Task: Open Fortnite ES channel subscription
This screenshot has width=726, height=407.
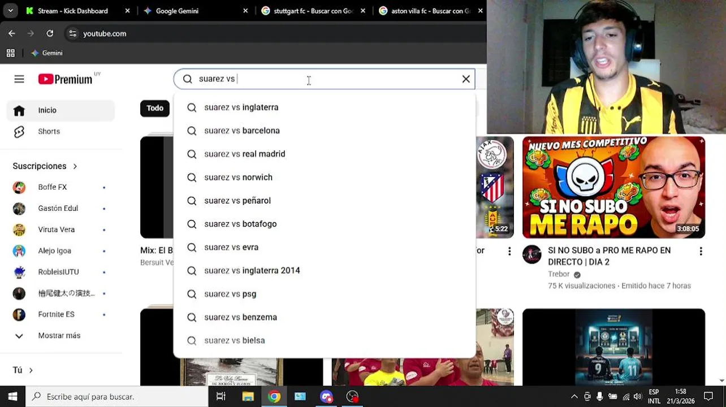Action: coord(60,314)
